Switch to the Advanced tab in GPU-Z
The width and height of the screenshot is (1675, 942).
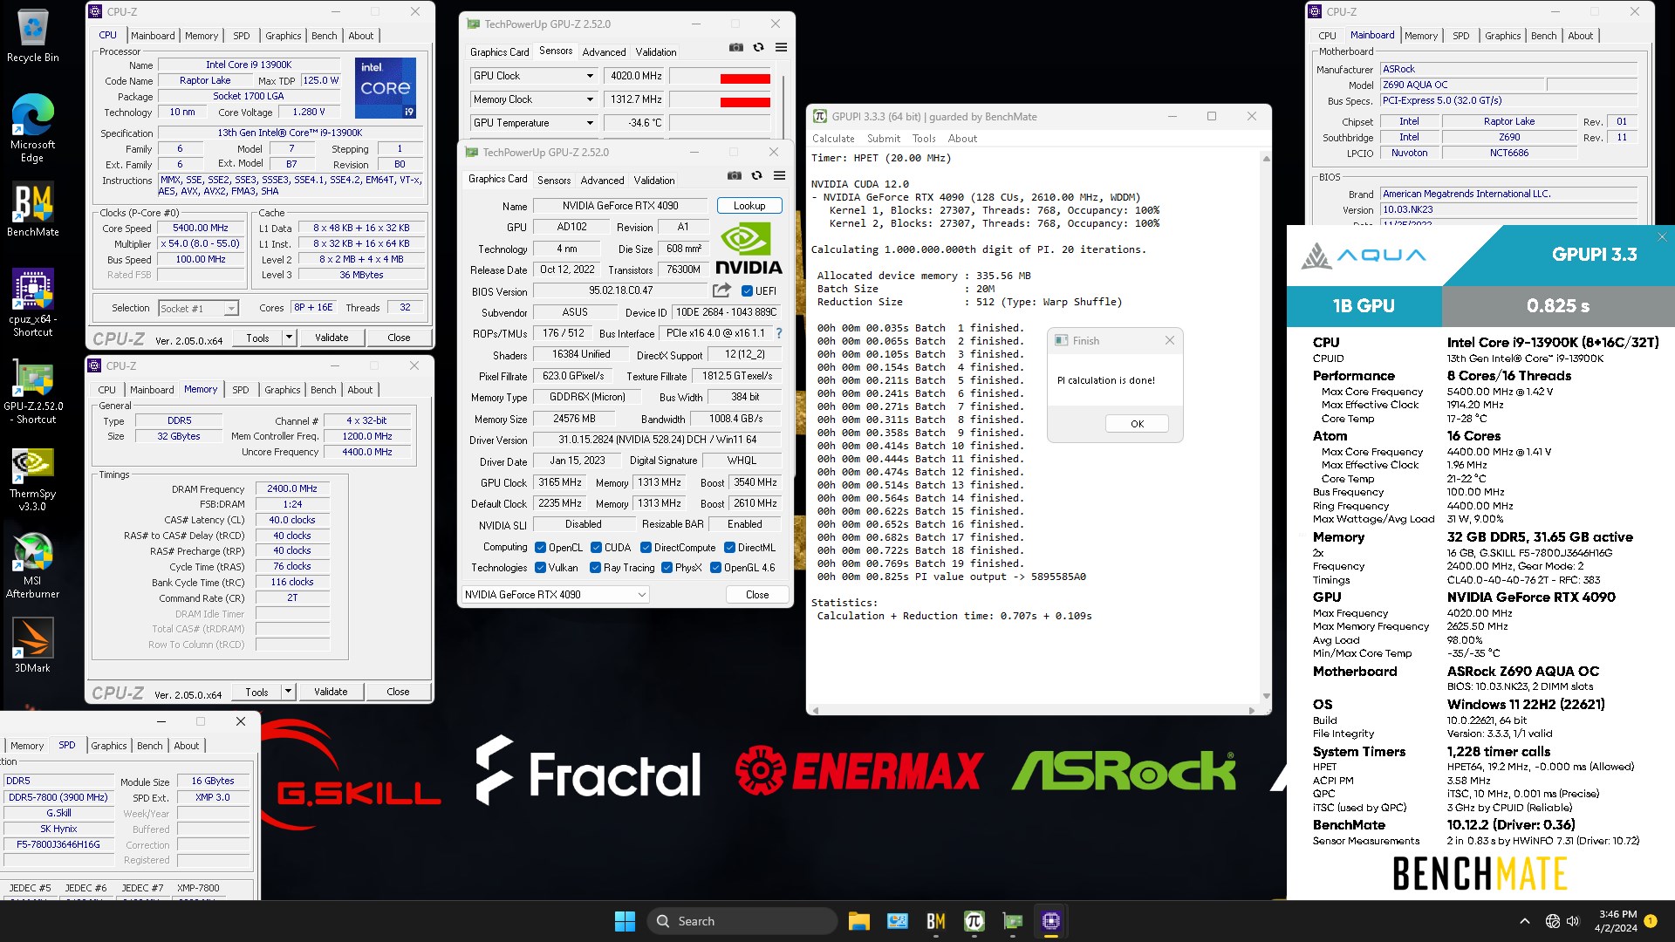click(x=604, y=51)
